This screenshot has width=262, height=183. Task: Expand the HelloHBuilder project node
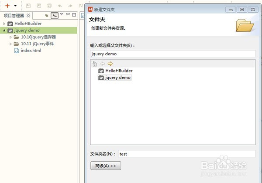(4, 24)
